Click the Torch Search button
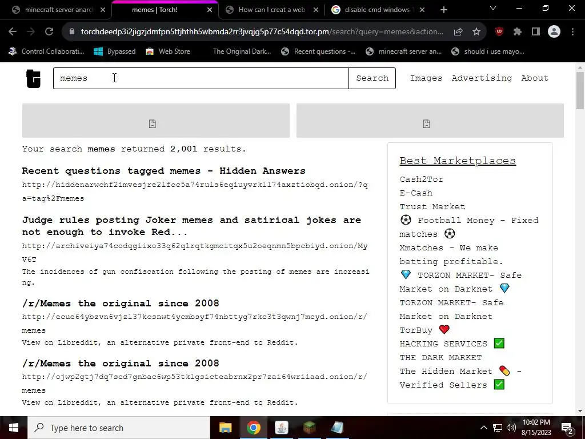 tap(372, 78)
